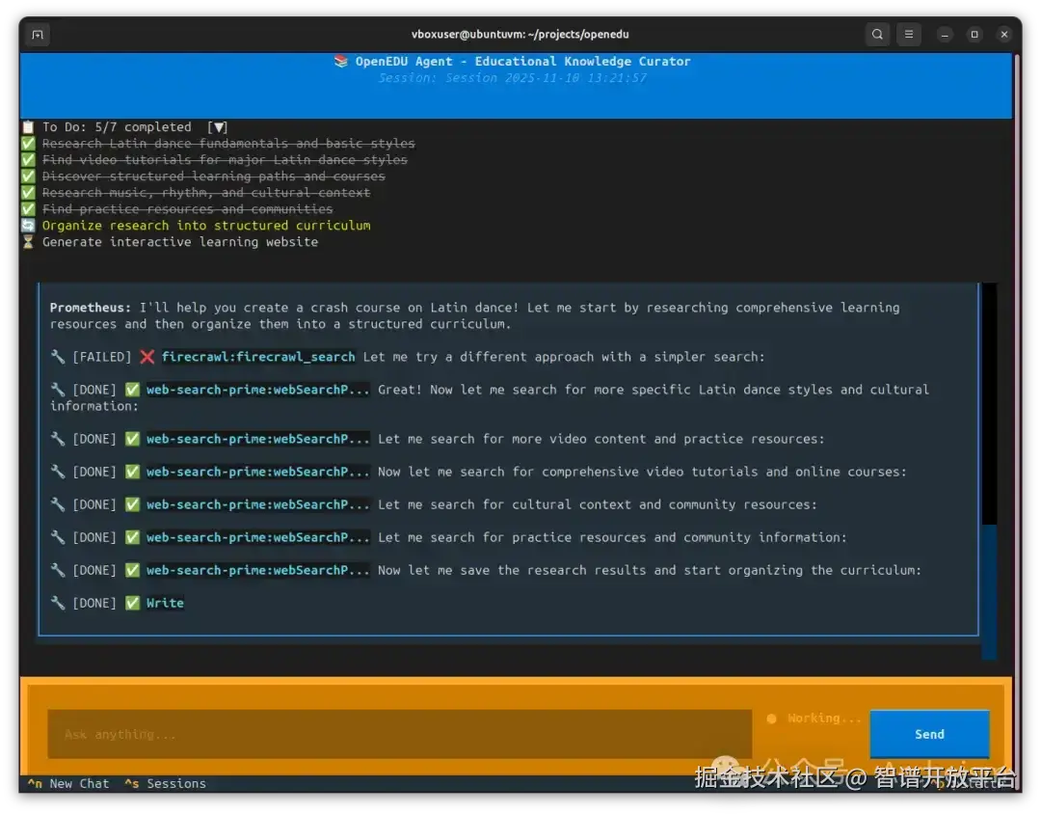Select 'Organize research into structured curriculum' item
Image resolution: width=1041 pixels, height=814 pixels.
coord(206,226)
